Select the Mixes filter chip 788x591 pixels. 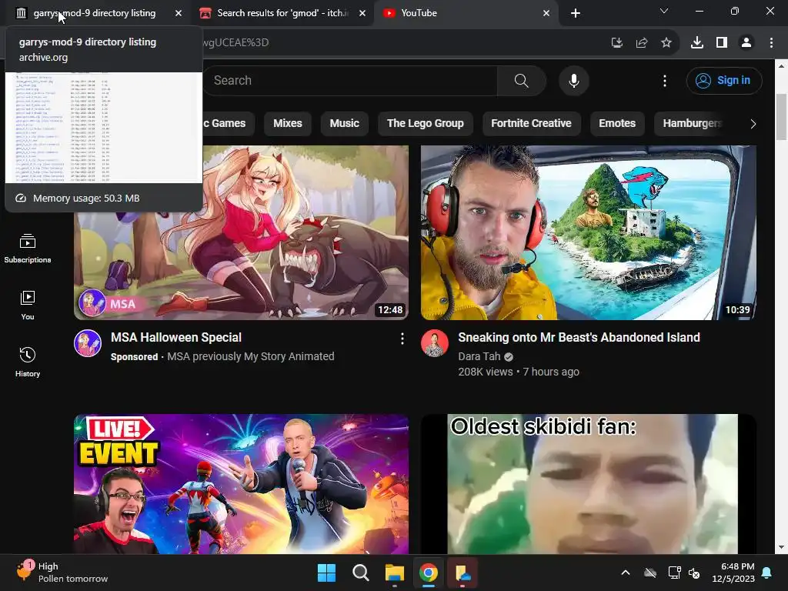[288, 124]
